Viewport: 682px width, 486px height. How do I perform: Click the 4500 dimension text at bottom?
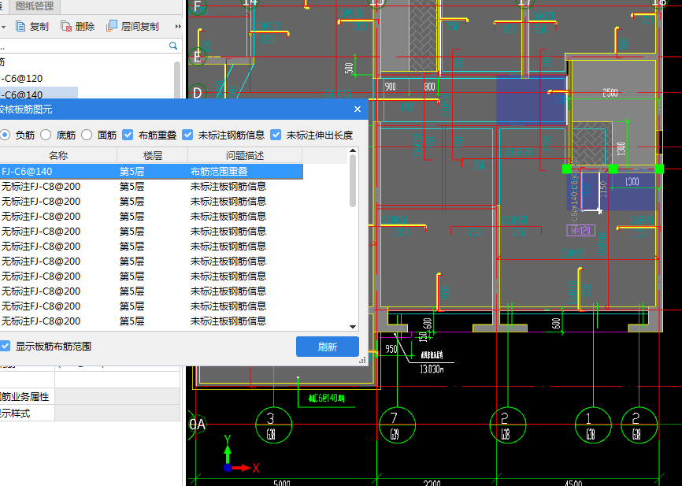[573, 483]
